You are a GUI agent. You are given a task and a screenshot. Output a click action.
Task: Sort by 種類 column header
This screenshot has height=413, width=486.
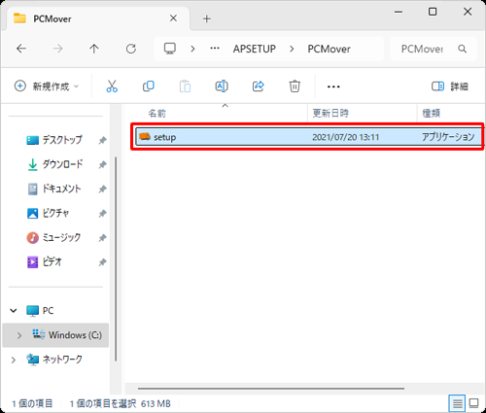pyautogui.click(x=432, y=113)
